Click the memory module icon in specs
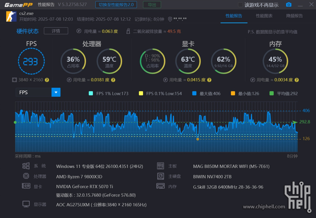 tap(160, 186)
